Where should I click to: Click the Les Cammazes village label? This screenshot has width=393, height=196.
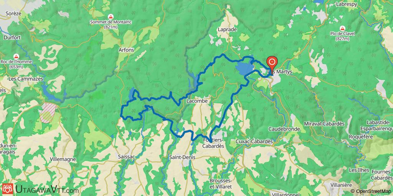(x=26, y=79)
